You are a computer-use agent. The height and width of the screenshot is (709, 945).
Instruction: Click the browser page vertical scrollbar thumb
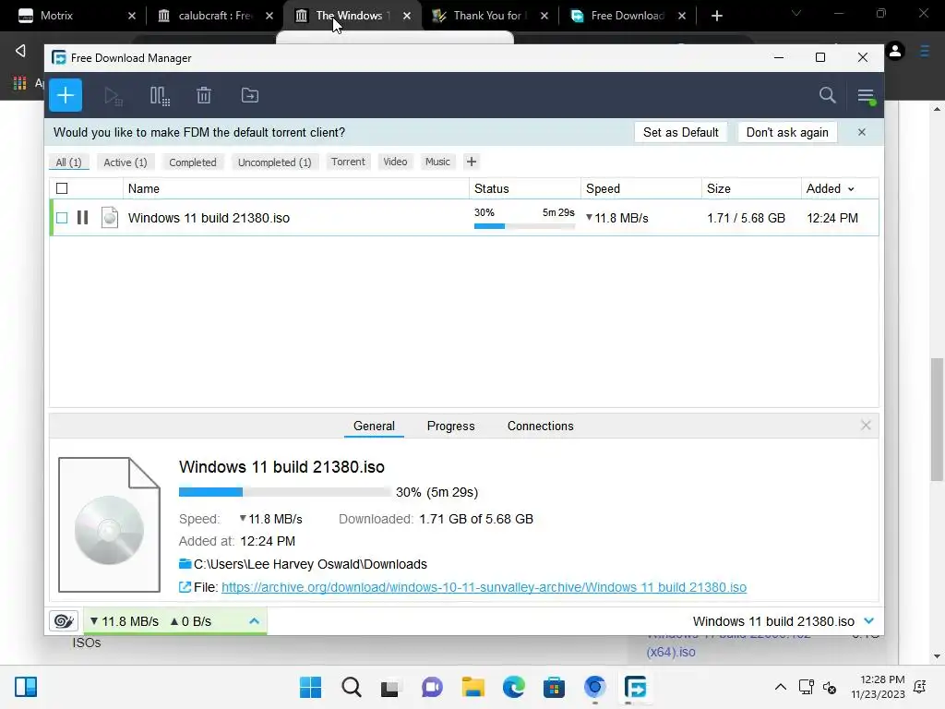[937, 419]
